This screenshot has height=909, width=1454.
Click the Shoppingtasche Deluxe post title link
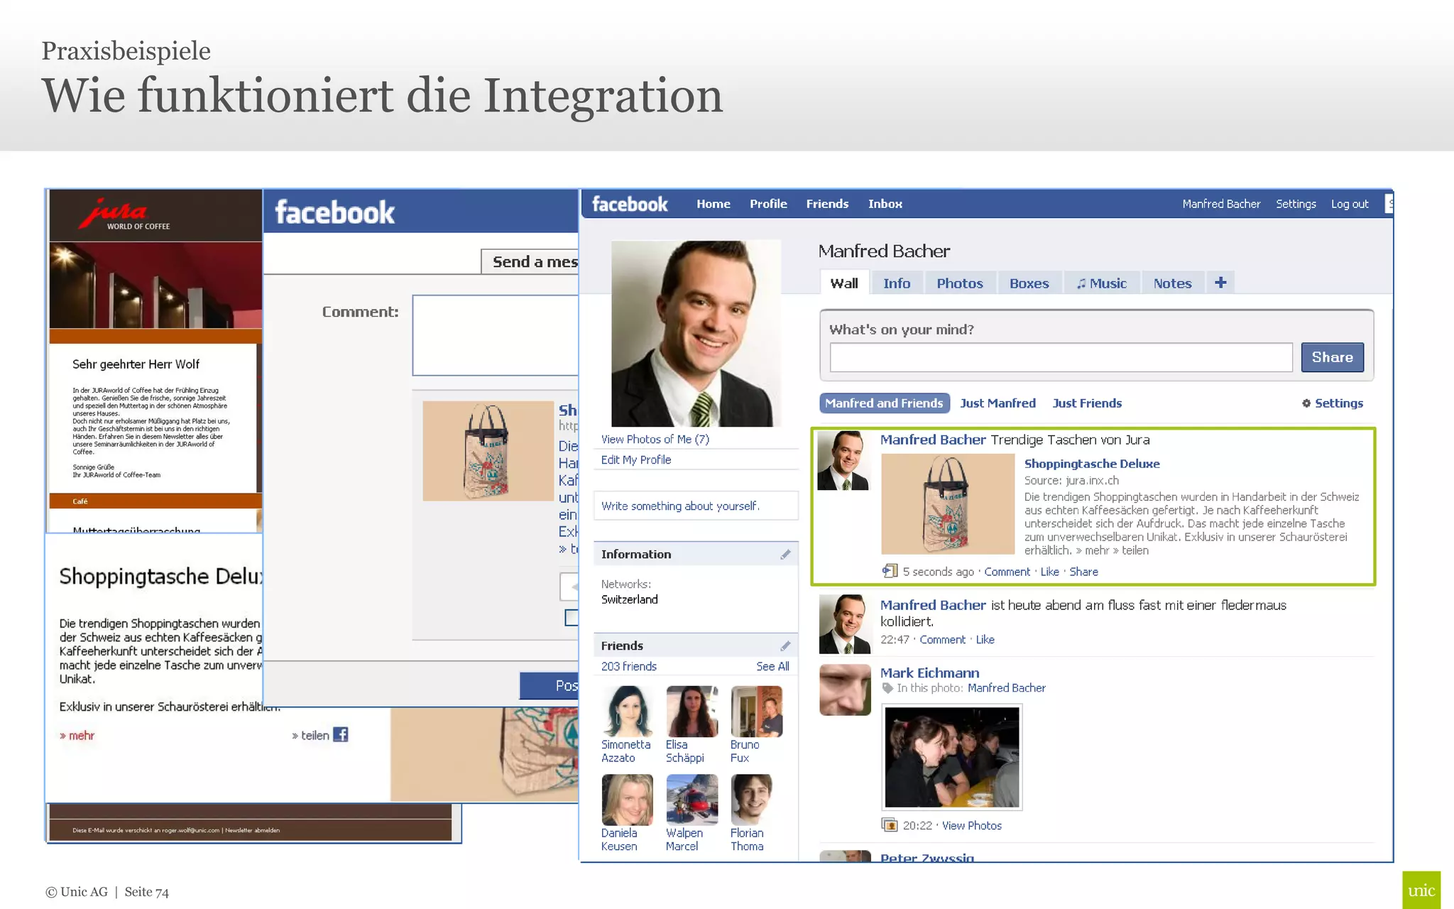click(1092, 464)
